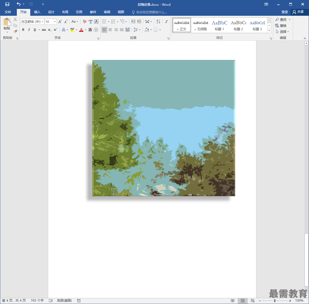Toggle italic formatting
Image resolution: width=309 pixels, height=304 pixels.
(29, 30)
